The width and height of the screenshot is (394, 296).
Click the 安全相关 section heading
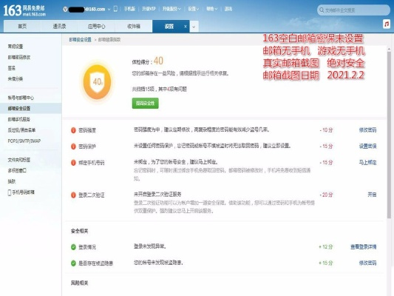tap(79, 231)
